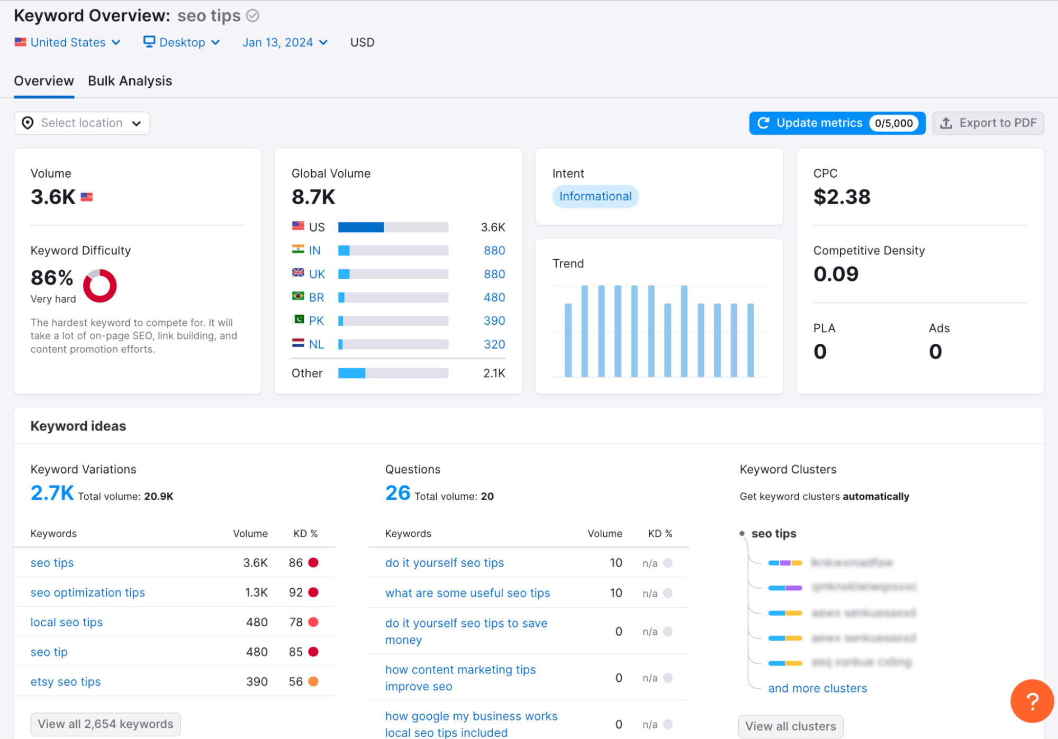Click the seo optimization tips keyword link
Screen dimensions: 1058x739
[88, 592]
